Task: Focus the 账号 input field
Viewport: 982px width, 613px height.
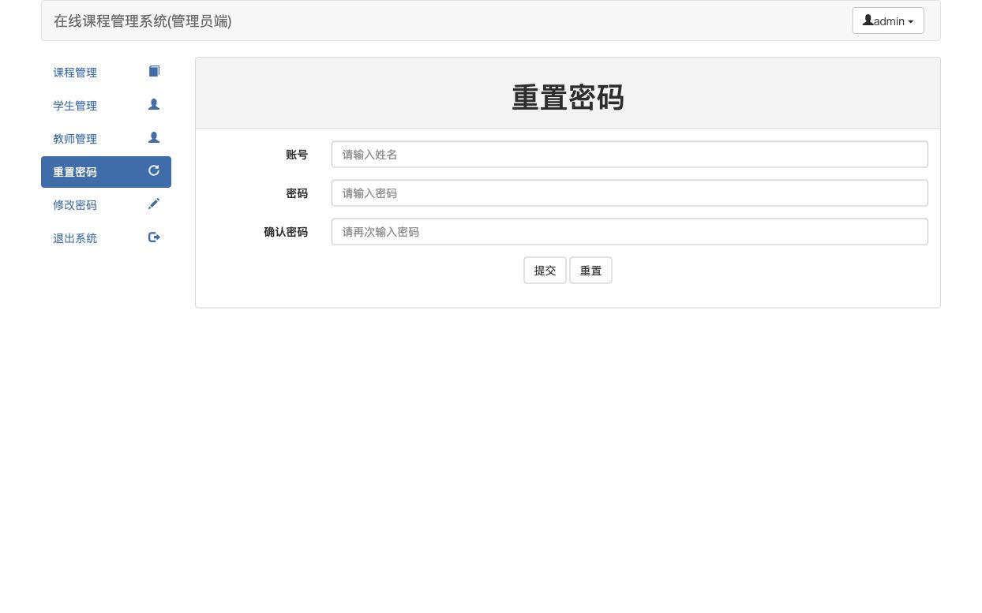Action: point(629,155)
